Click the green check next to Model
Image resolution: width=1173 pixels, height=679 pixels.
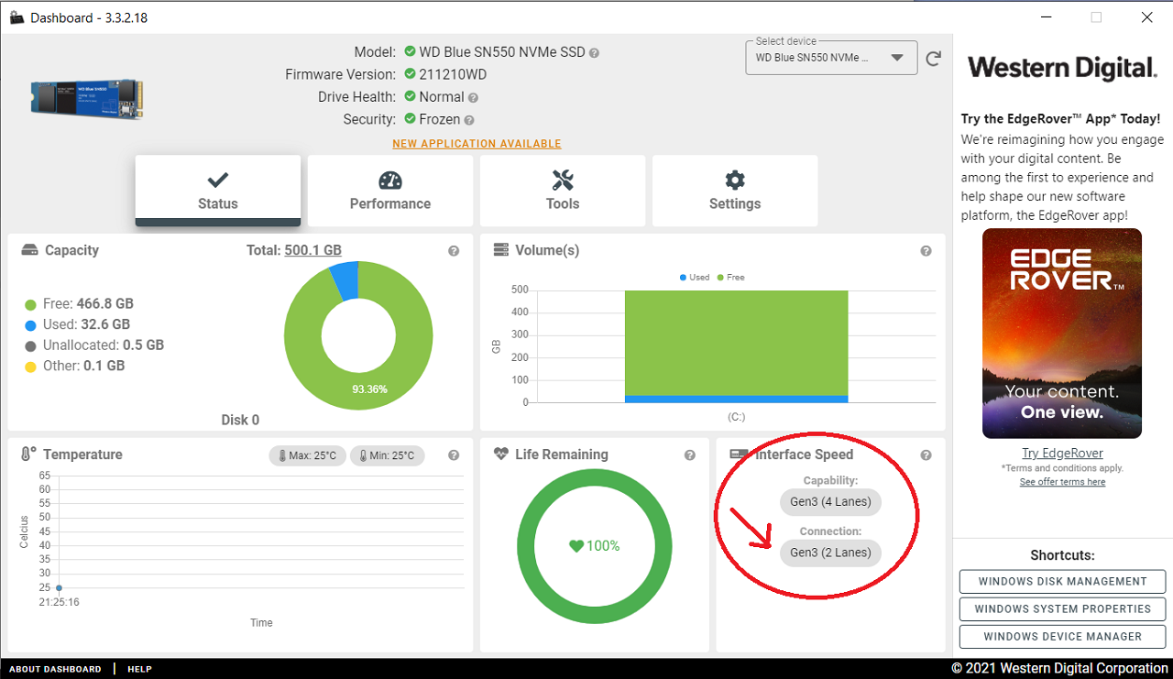click(x=410, y=51)
